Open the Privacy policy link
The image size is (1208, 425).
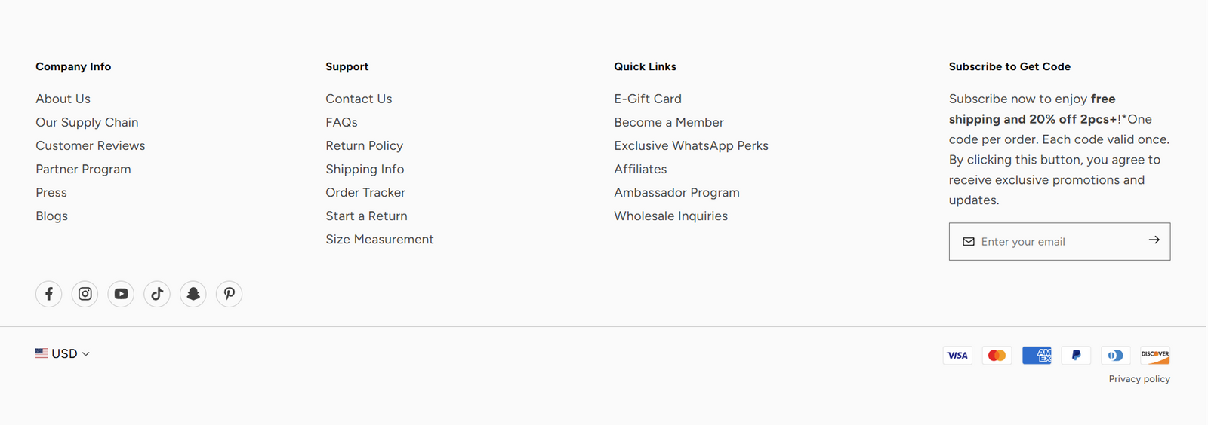pos(1139,379)
